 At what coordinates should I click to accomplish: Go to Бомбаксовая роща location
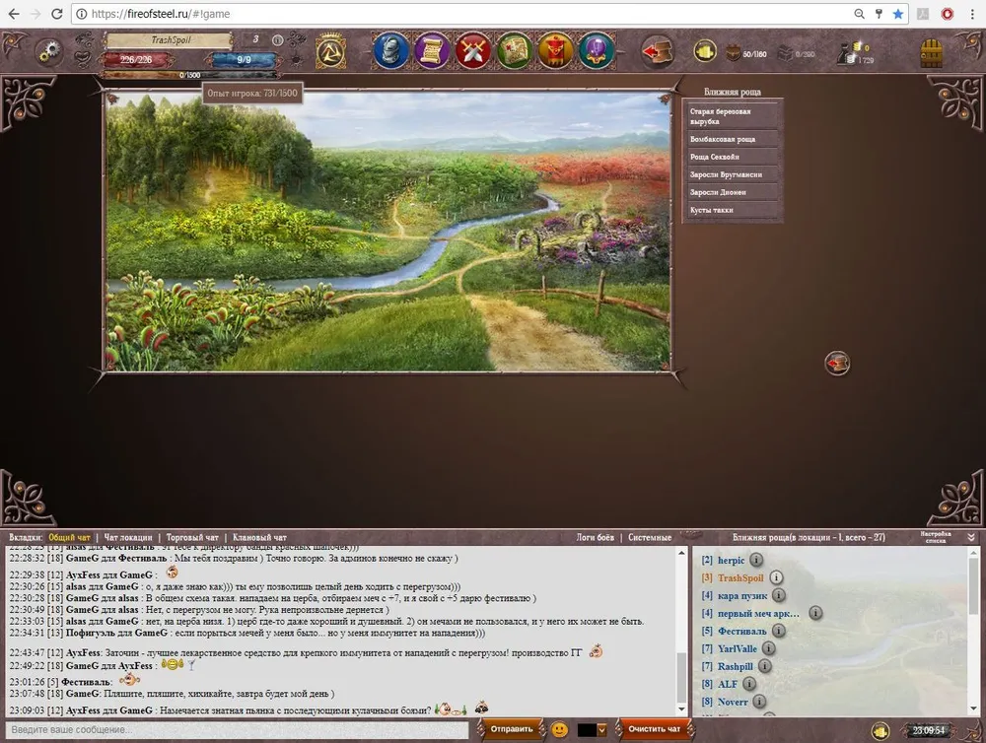click(732, 139)
